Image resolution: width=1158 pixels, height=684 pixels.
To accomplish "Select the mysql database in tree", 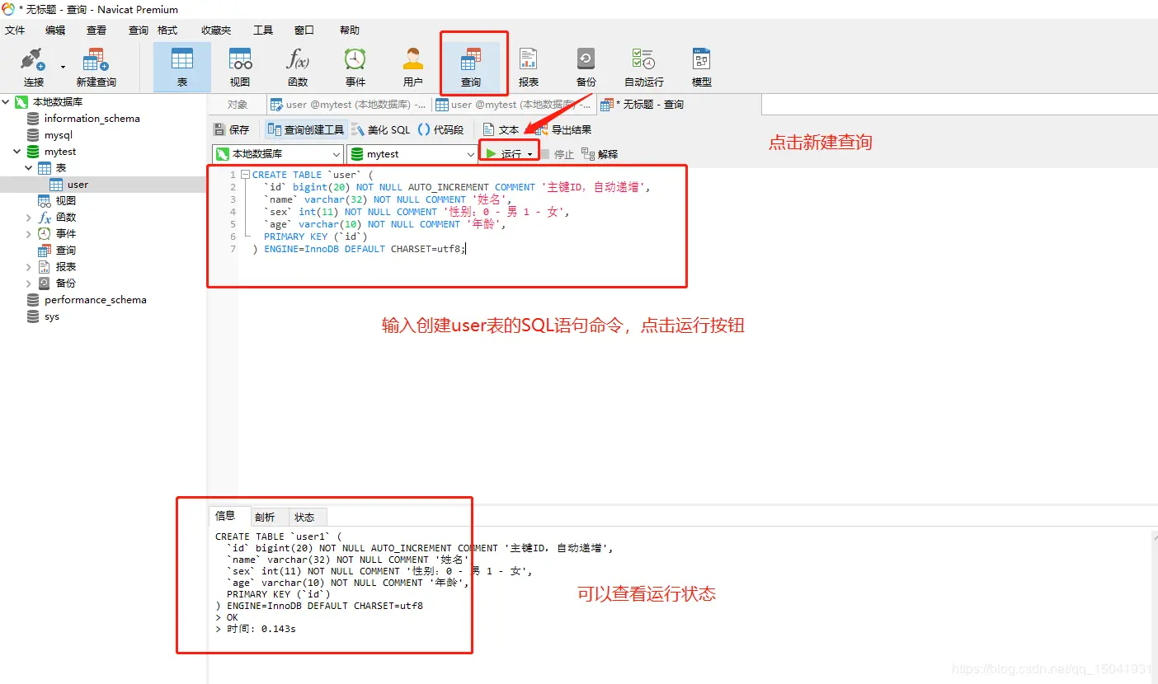I will click(x=58, y=135).
